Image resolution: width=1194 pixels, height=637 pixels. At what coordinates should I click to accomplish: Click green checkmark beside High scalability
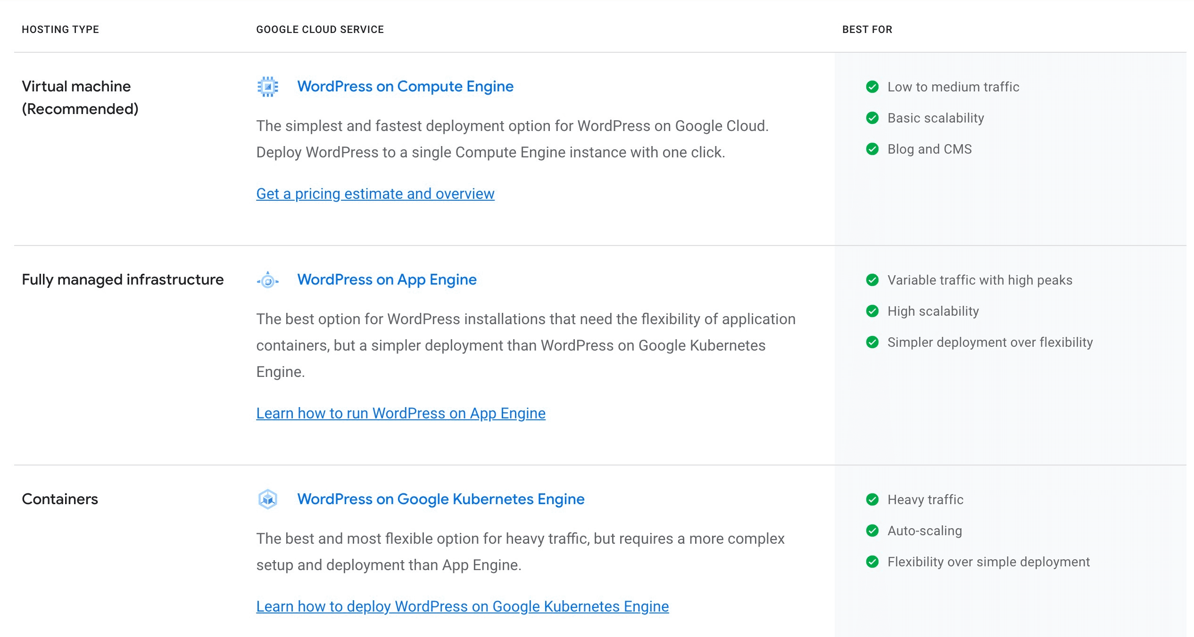pyautogui.click(x=872, y=311)
